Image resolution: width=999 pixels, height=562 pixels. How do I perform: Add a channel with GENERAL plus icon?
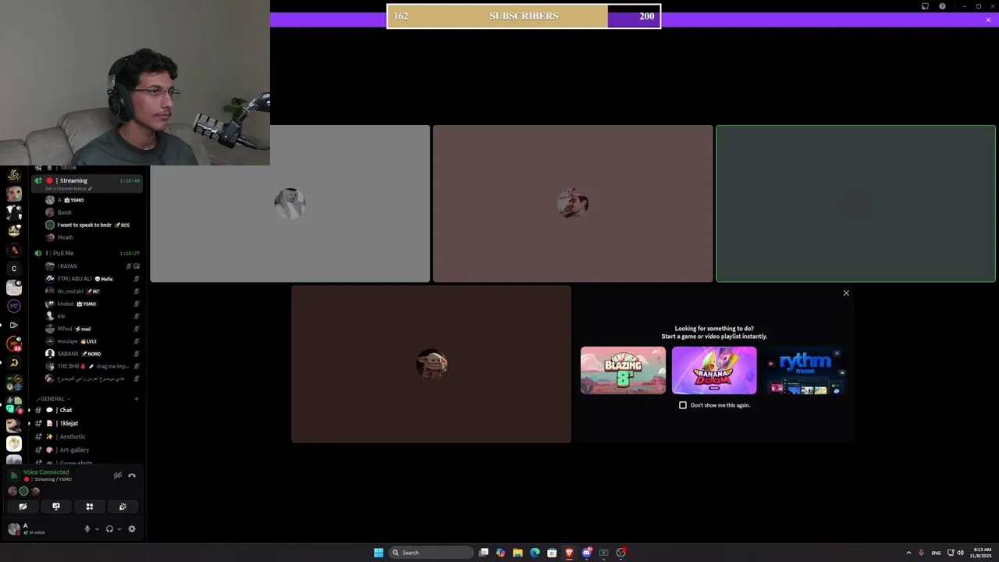click(x=136, y=399)
